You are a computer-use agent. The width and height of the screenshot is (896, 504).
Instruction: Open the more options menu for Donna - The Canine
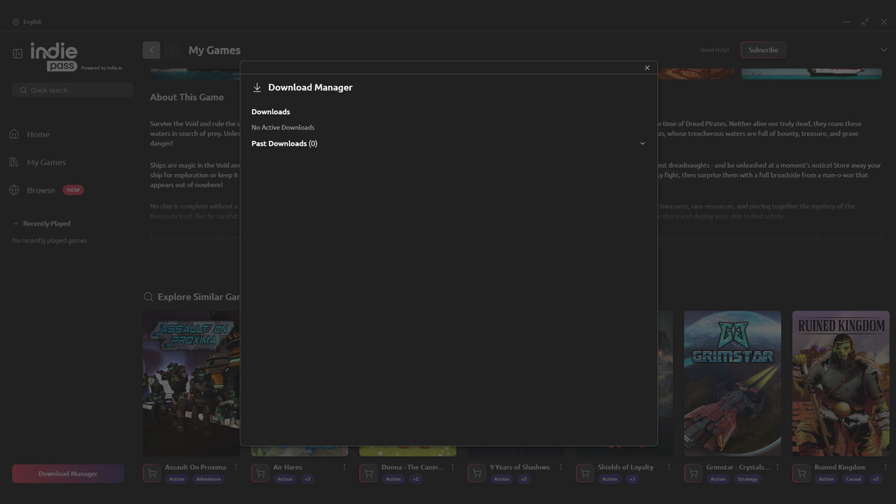[452, 467]
